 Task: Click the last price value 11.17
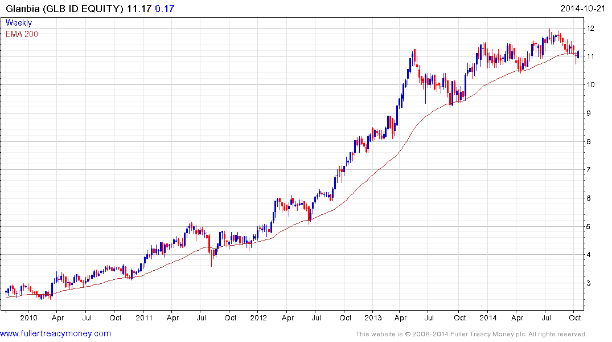[138, 9]
